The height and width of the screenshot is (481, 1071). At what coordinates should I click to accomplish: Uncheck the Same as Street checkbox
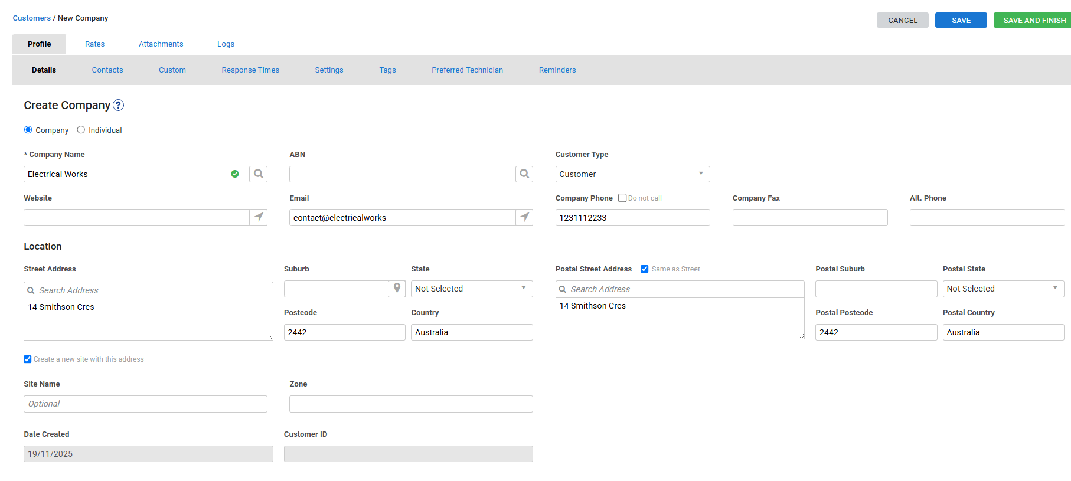click(645, 269)
